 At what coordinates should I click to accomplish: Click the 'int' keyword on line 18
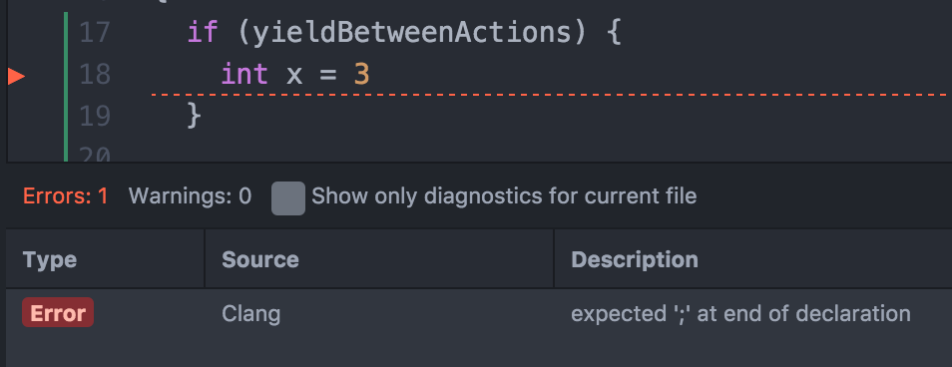coord(244,75)
